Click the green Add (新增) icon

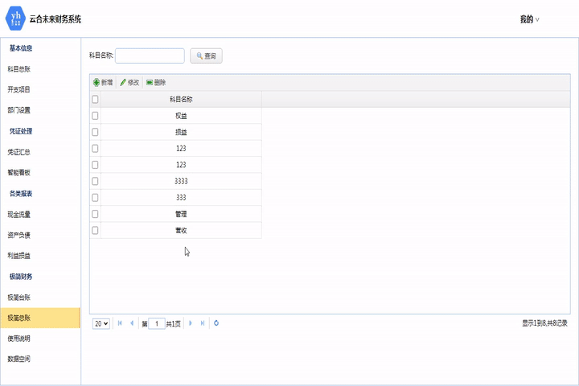(x=96, y=83)
